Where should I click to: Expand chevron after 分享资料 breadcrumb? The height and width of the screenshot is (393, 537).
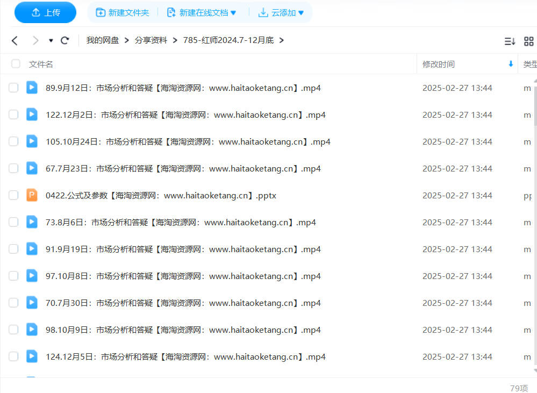pyautogui.click(x=175, y=40)
